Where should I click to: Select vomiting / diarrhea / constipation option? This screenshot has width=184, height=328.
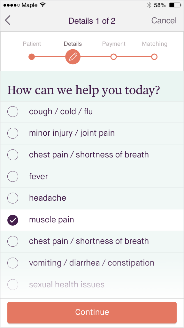coord(92,263)
